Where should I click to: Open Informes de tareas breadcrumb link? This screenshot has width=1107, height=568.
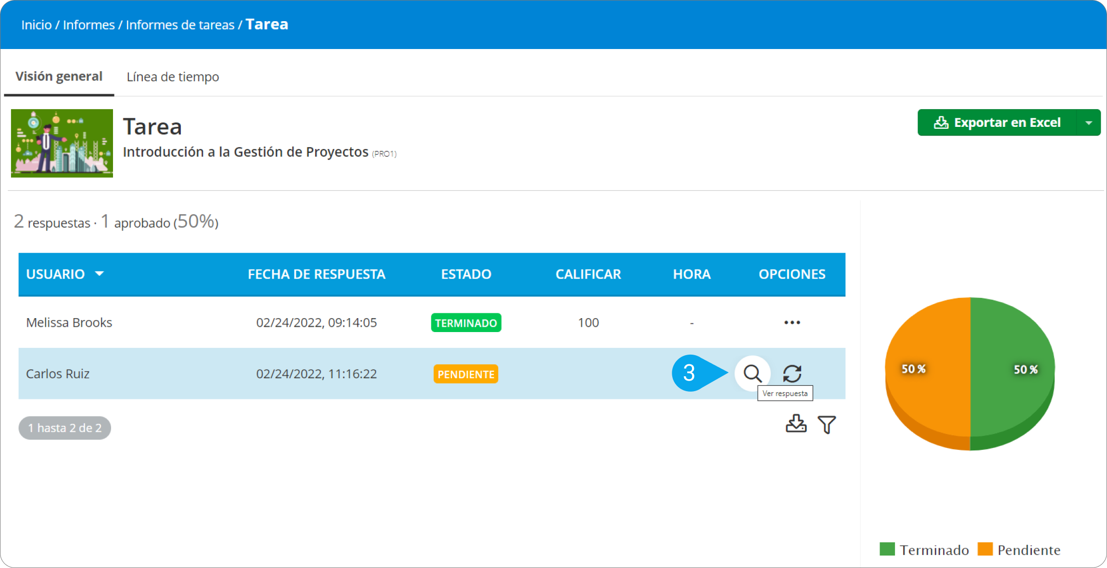[180, 25]
